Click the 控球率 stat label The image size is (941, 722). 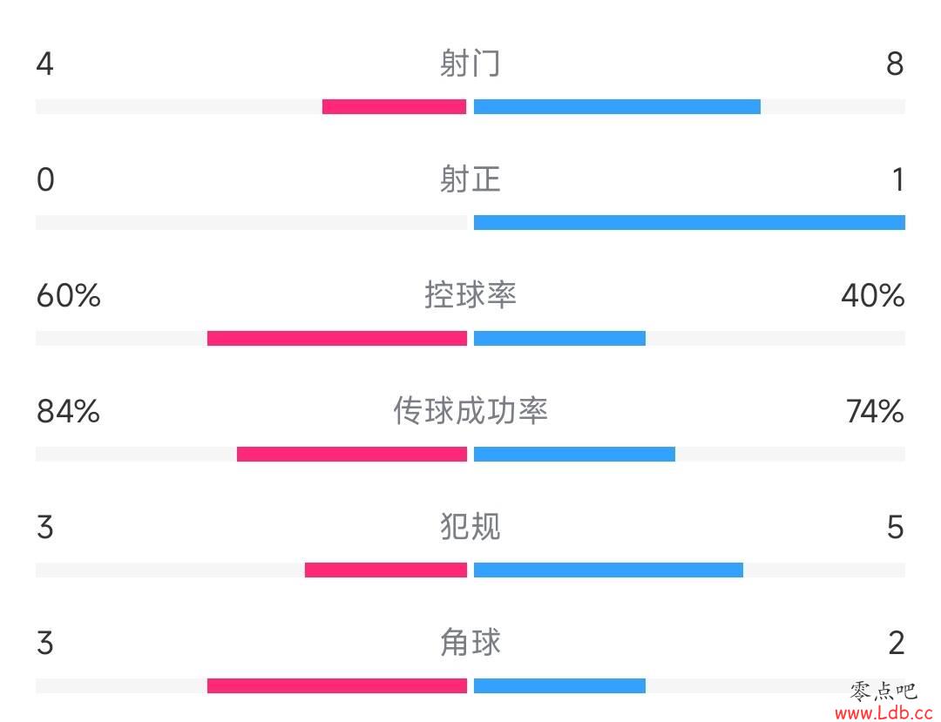470,295
